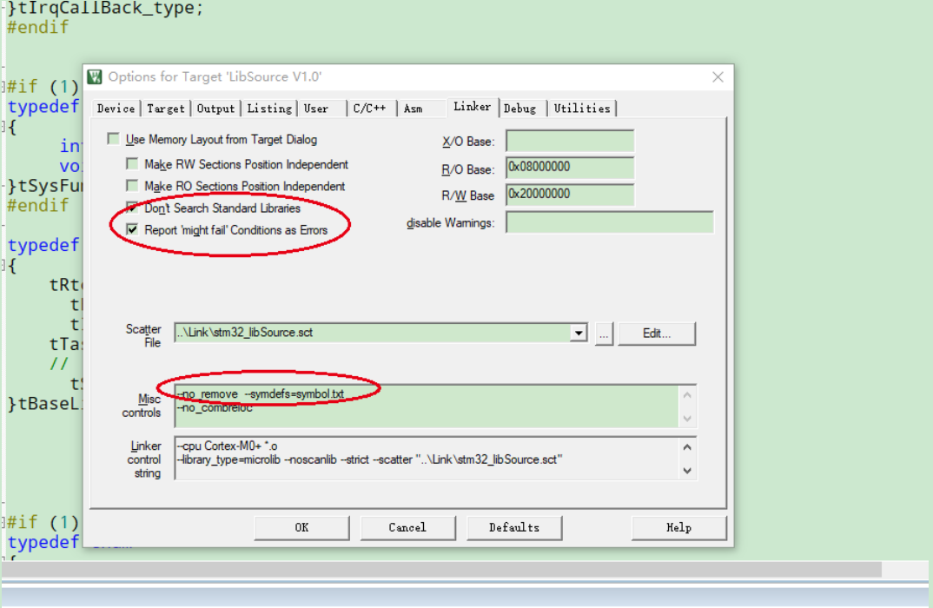Switch to the Debug tab

(520, 109)
